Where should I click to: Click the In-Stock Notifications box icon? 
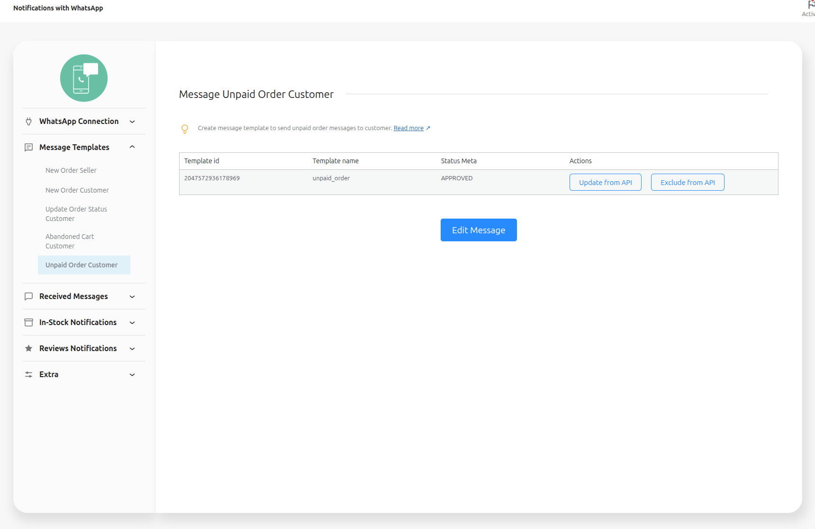[x=28, y=323]
